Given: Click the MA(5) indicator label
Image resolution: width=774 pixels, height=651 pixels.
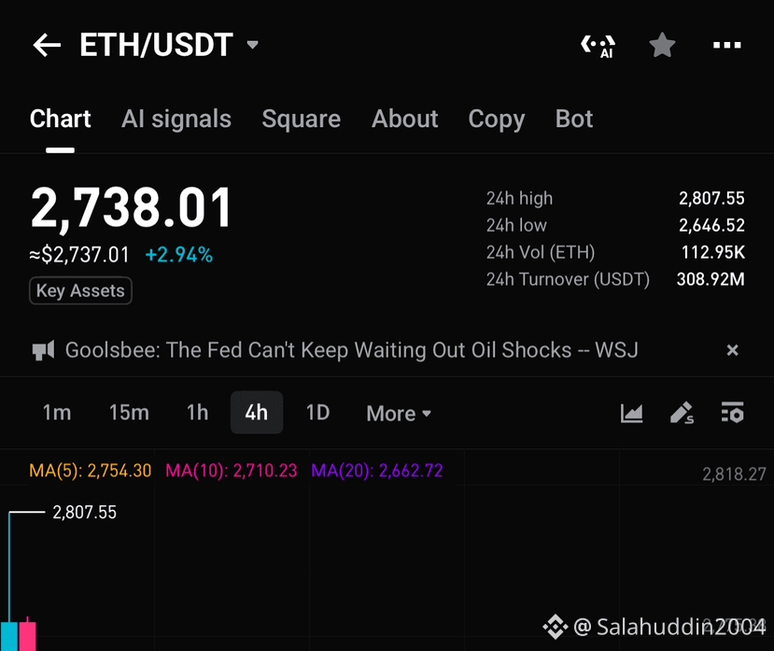Looking at the screenshot, I should tap(90, 471).
